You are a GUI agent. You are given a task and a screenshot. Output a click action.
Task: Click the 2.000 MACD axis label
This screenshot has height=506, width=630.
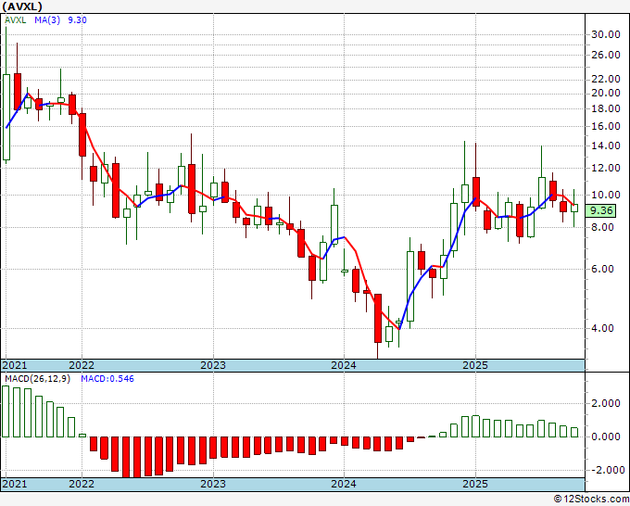coord(605,403)
